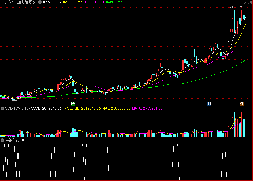Toggle the side panel icon at top right
The width and height of the screenshot is (253, 181).
(x=249, y=2)
